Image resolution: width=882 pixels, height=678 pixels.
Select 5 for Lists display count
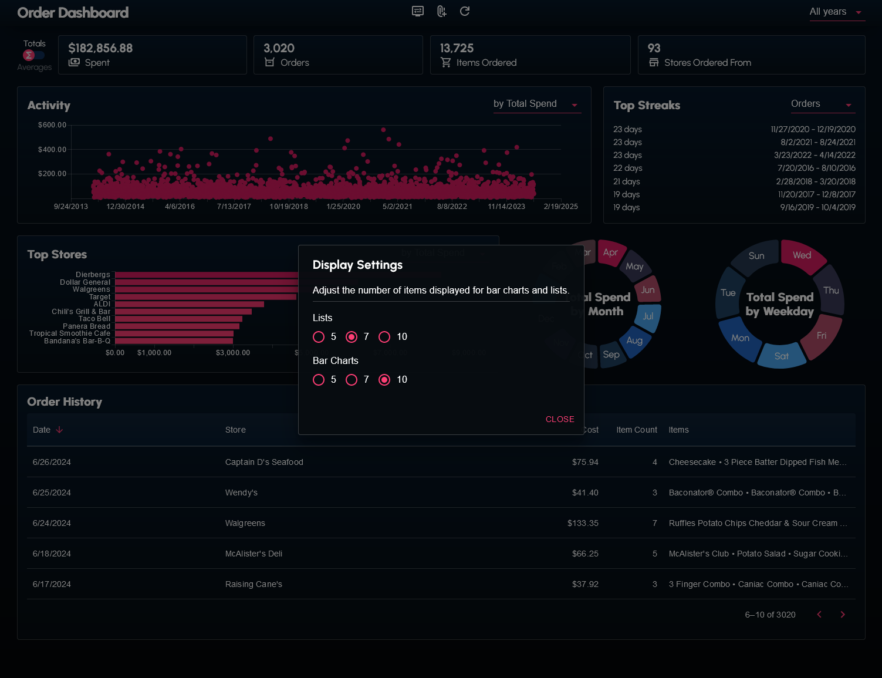coord(319,337)
